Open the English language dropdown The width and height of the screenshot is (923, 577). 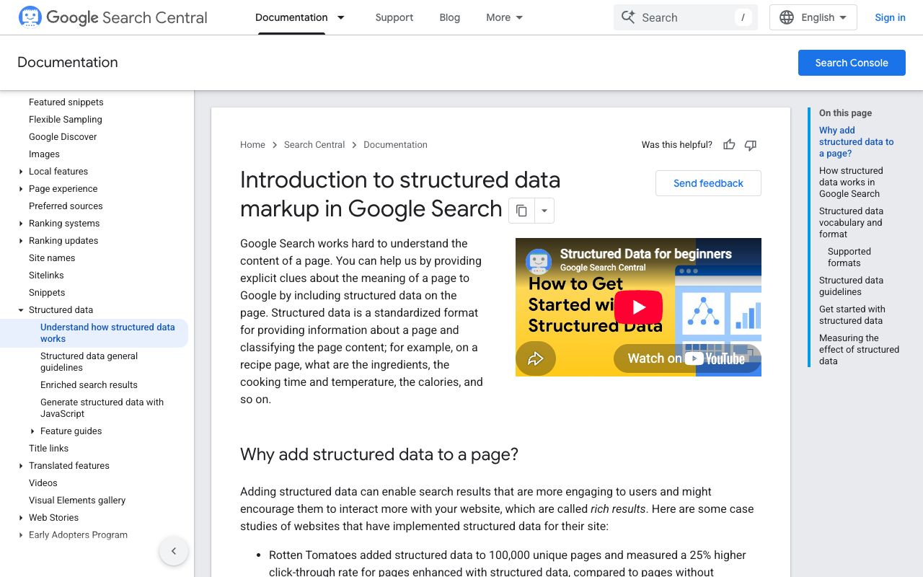tap(813, 17)
